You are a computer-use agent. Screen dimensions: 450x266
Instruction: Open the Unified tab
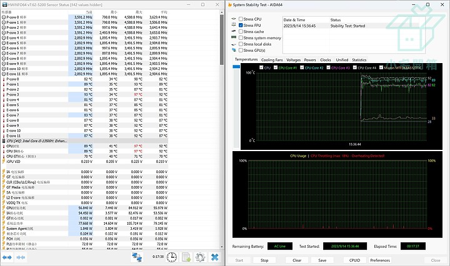[x=342, y=60]
